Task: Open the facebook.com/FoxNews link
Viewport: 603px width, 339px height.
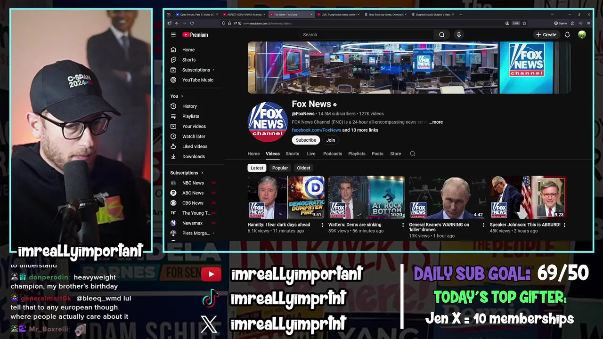Action: 317,130
